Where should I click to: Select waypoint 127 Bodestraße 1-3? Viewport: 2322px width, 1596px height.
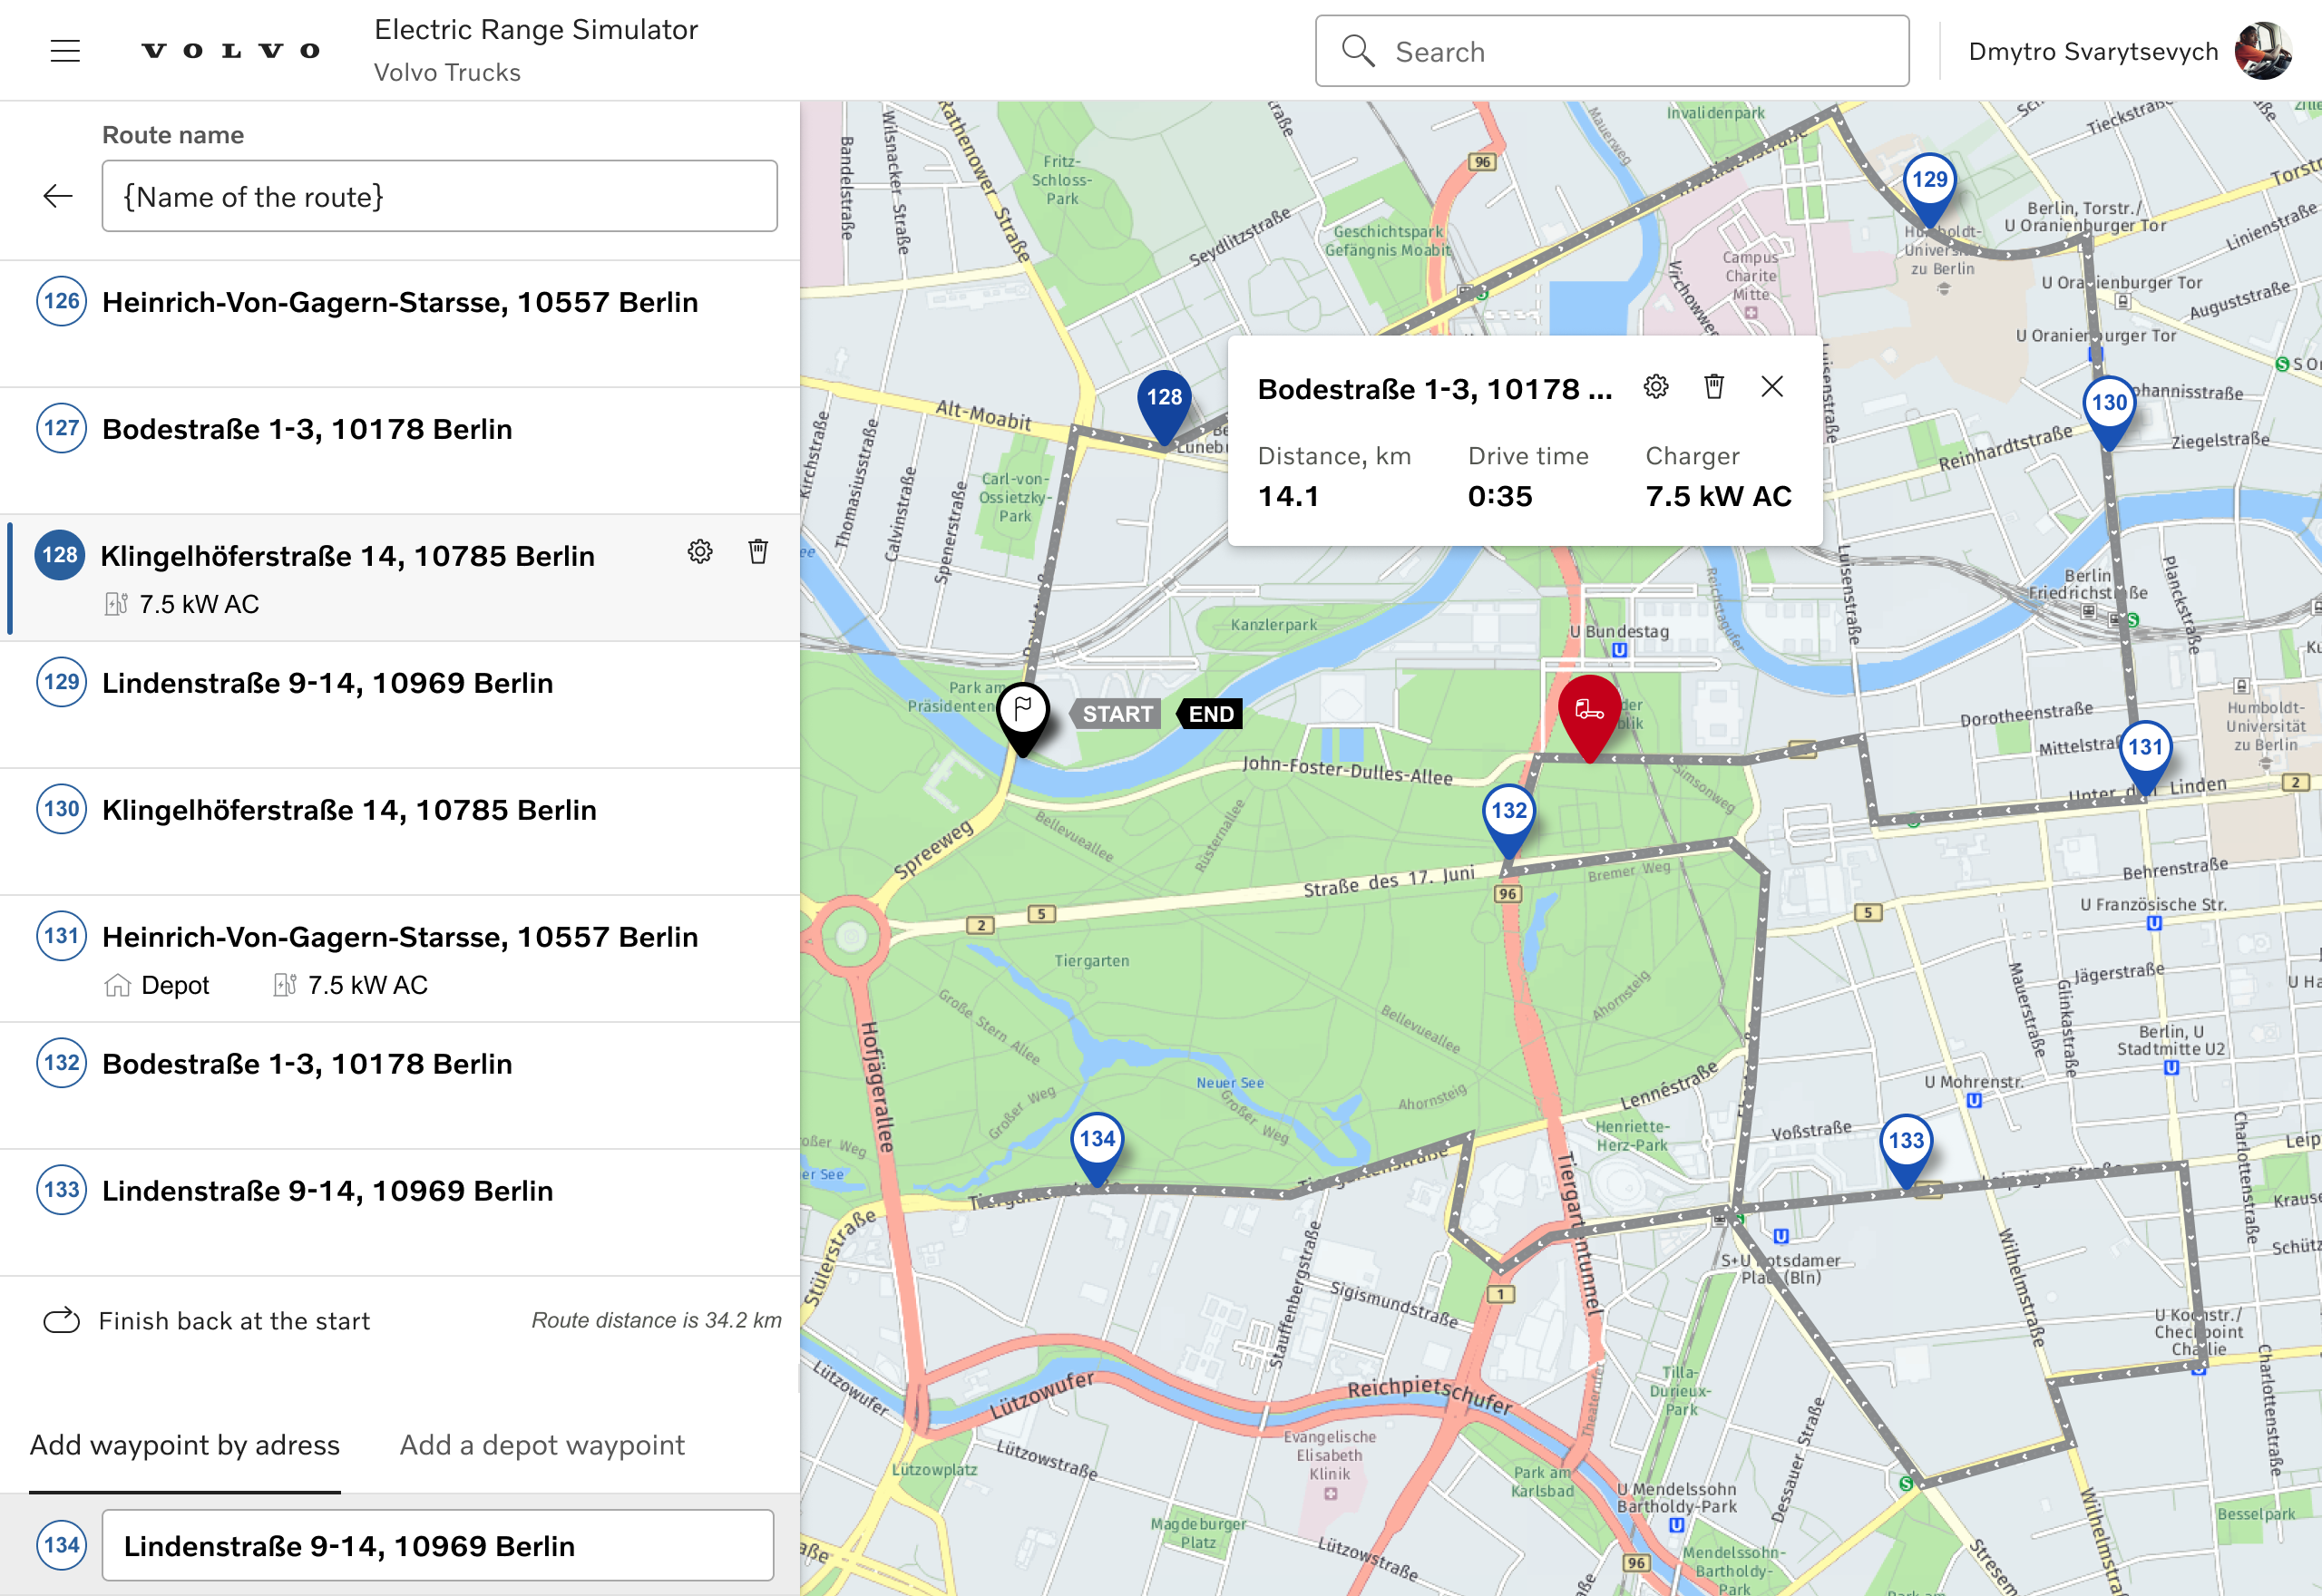400,450
